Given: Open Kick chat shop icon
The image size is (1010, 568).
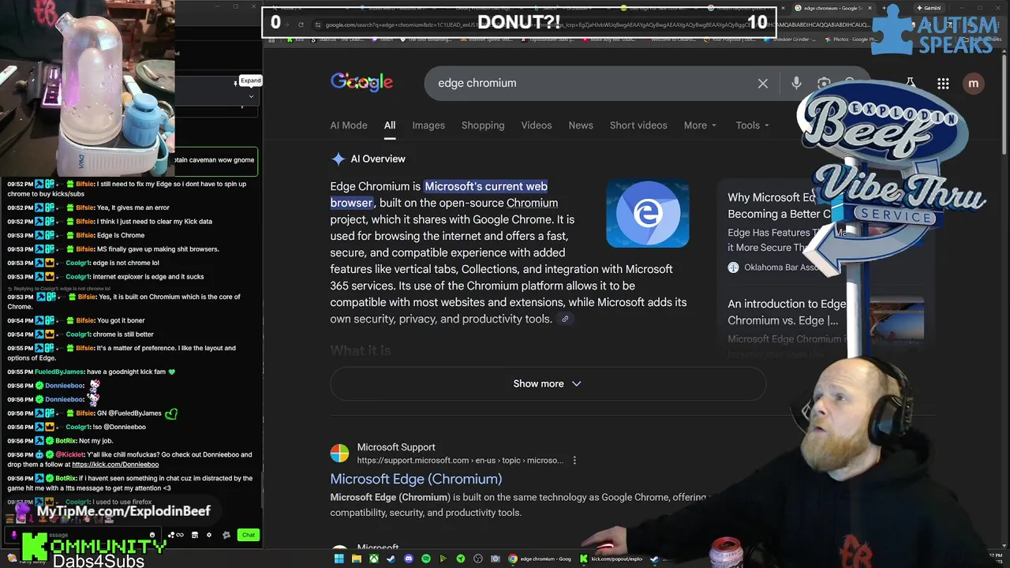Looking at the screenshot, I should pyautogui.click(x=195, y=535).
